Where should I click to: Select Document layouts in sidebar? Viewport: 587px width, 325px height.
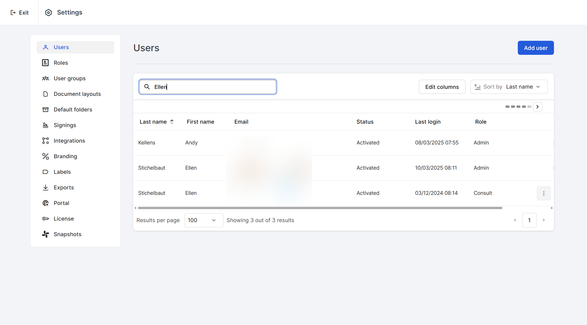click(77, 94)
